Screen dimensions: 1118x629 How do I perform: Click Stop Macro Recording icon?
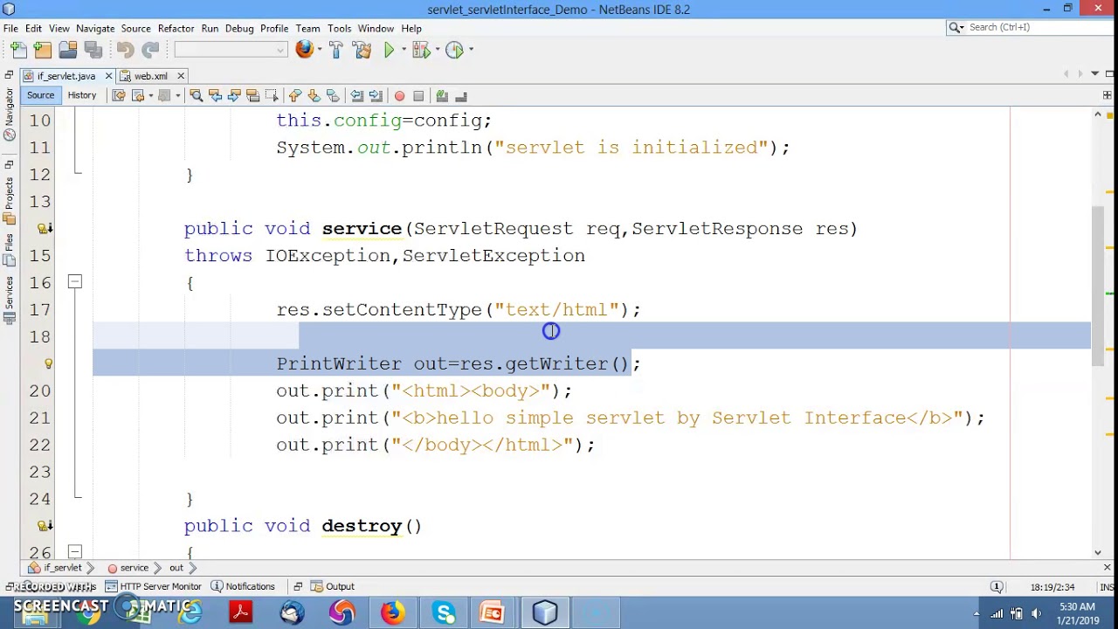click(418, 95)
